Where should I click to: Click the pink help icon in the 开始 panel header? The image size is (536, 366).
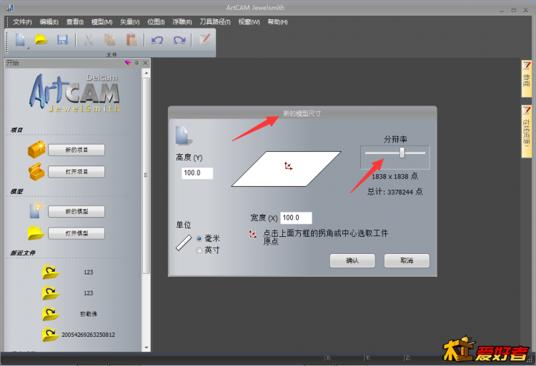[128, 63]
